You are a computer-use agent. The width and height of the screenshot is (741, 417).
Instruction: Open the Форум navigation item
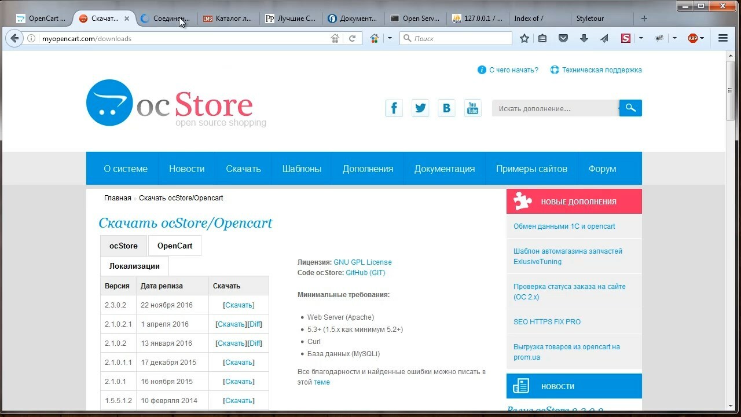[x=602, y=169]
